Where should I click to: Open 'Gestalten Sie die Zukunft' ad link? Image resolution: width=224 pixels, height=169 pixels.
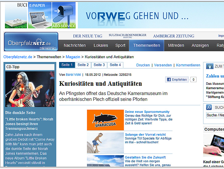click(145, 157)
